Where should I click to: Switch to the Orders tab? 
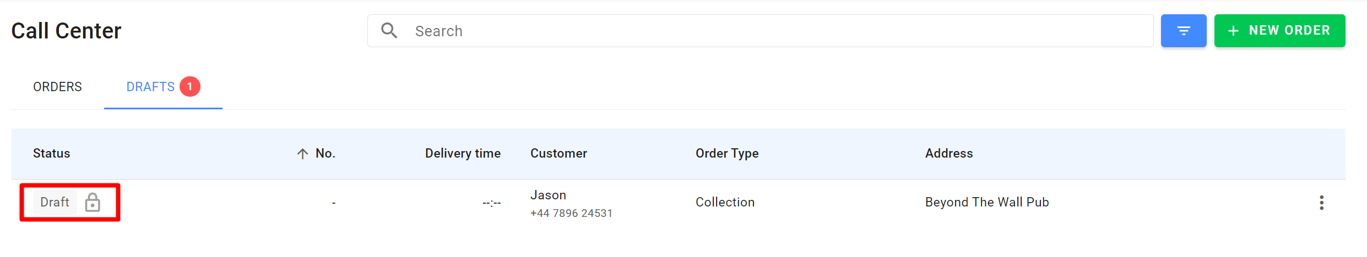57,87
